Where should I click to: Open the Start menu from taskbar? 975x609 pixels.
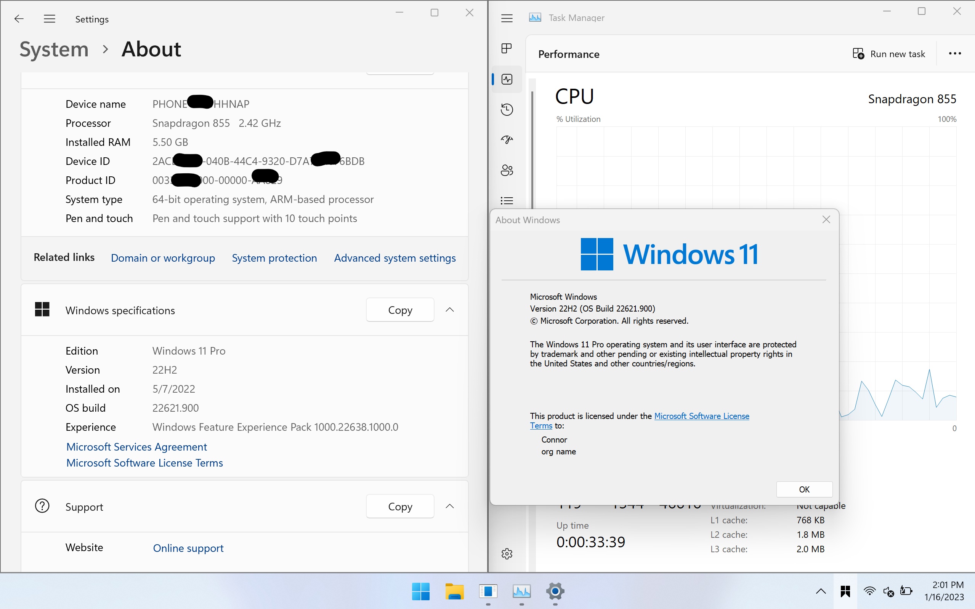(x=420, y=592)
